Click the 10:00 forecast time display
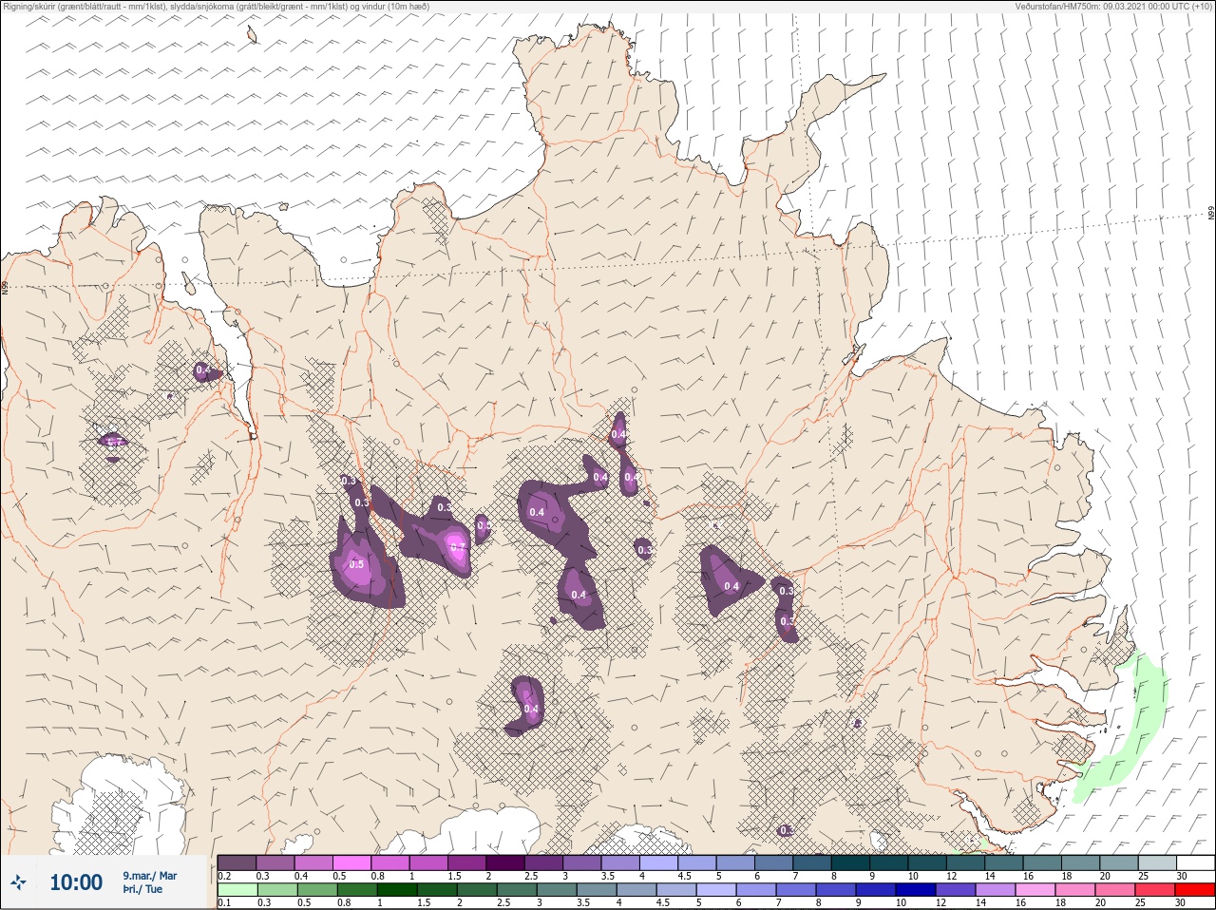The width and height of the screenshot is (1216, 910). [x=76, y=882]
